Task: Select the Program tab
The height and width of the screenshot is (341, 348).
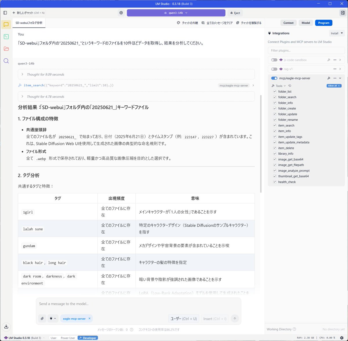Action: coord(324,23)
